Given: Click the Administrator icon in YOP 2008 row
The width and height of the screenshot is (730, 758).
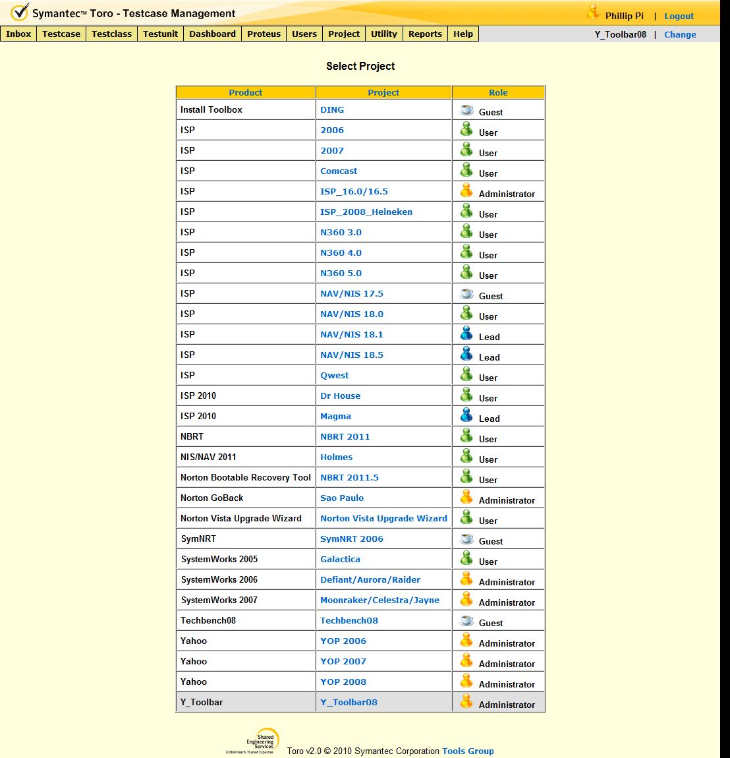Looking at the screenshot, I should (466, 681).
